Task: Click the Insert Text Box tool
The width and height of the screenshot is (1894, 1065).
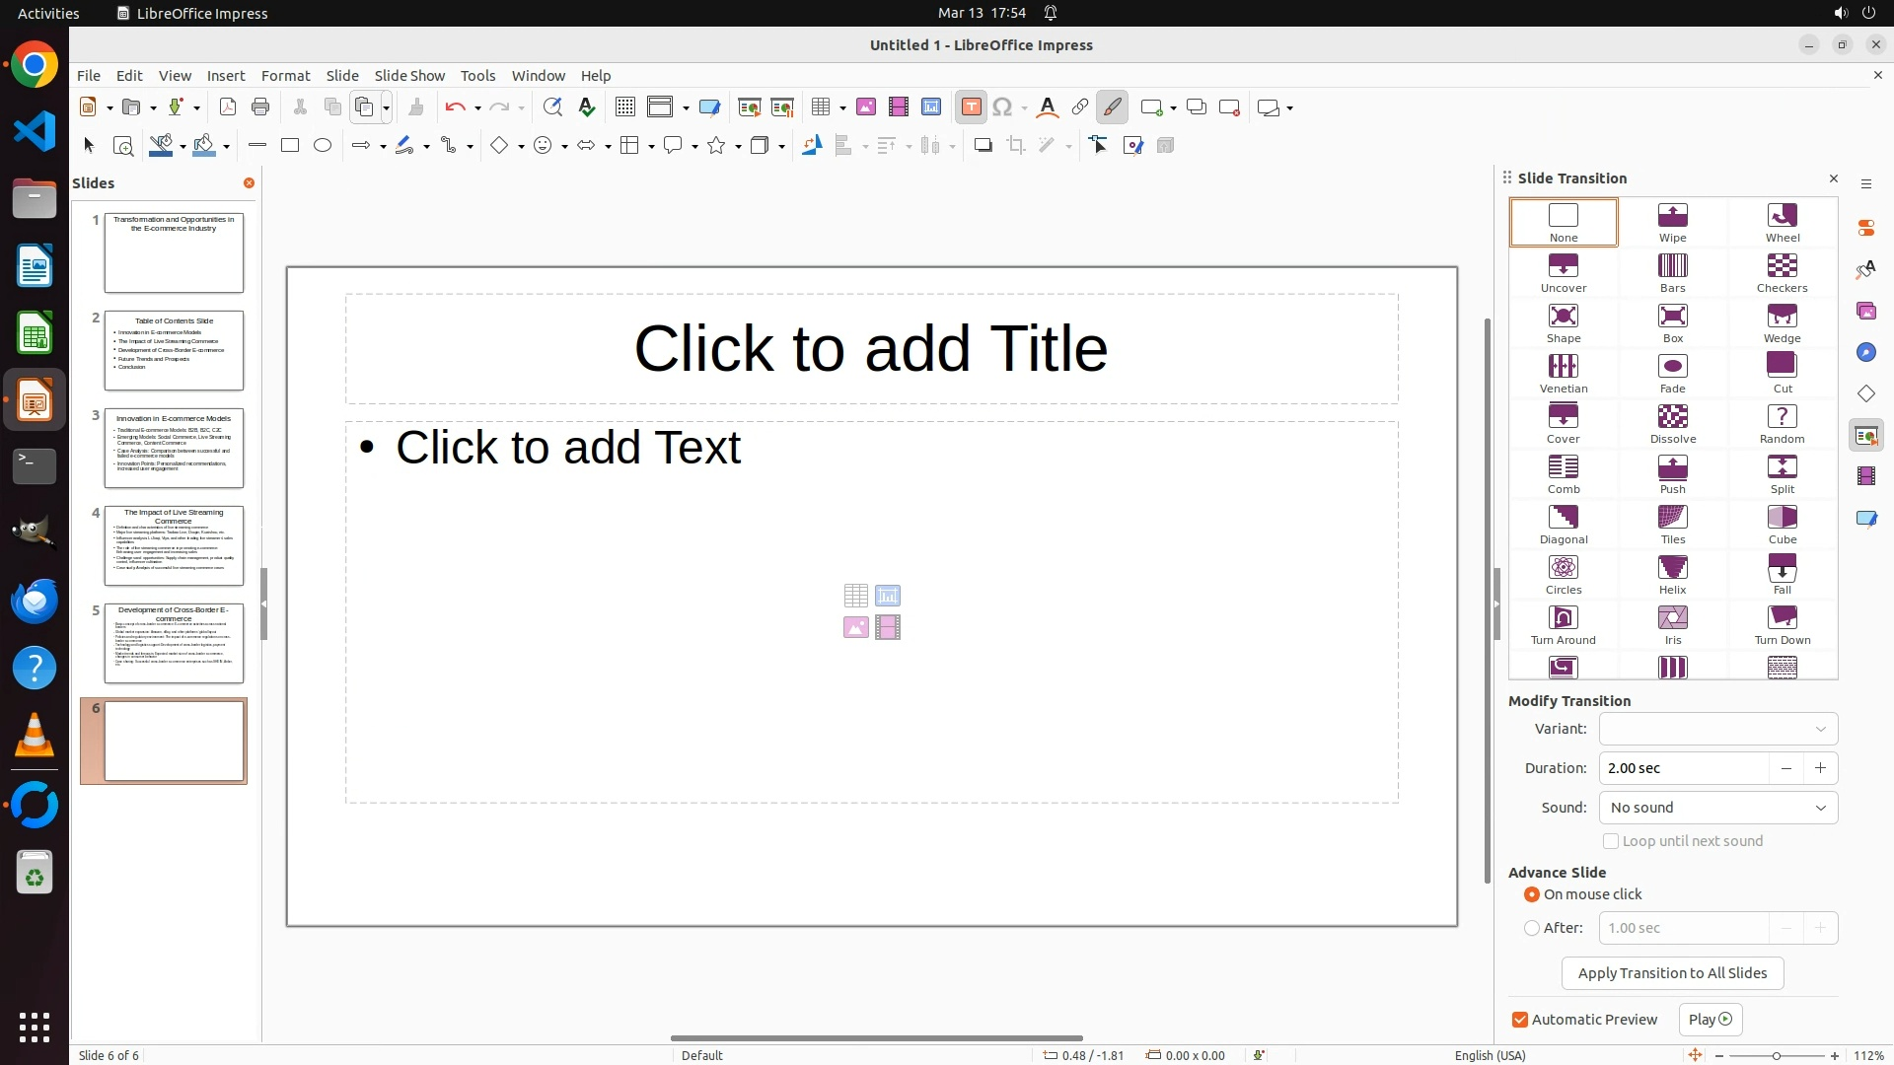Action: coord(971,107)
